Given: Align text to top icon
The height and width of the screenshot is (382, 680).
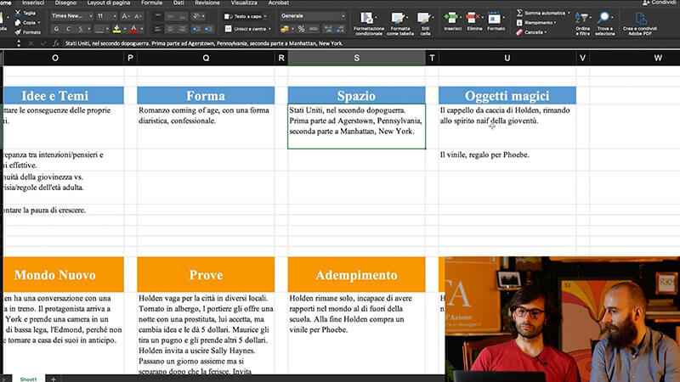Looking at the screenshot, I should (158, 16).
